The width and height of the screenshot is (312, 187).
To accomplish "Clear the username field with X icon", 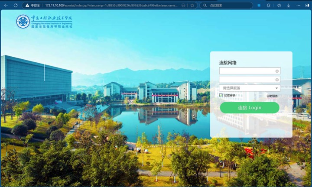I will pos(277,71).
